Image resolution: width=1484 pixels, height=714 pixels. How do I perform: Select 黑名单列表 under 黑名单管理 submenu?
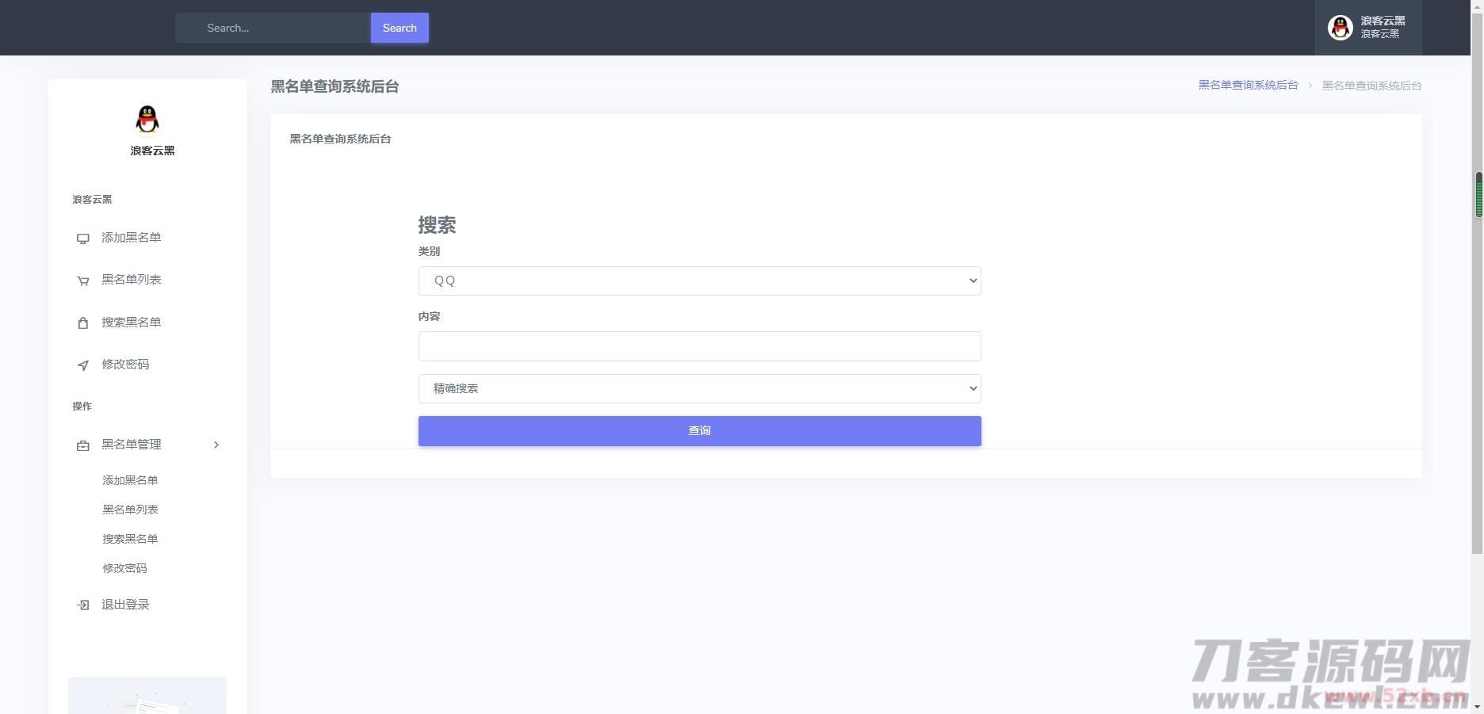pyautogui.click(x=131, y=510)
